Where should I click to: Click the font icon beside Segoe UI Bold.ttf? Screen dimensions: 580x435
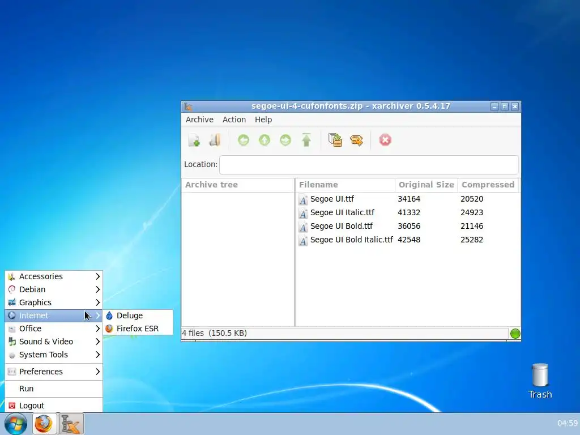[303, 227]
